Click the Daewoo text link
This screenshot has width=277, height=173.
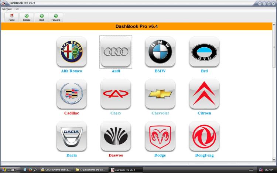coord(116,156)
